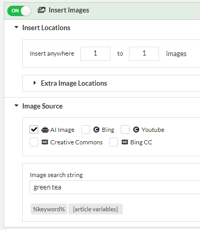Enable the Bing CC checkbox
This screenshot has width=200, height=230.
point(113,142)
